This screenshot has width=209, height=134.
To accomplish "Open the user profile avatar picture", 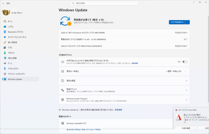I will pyautogui.click(x=6, y=12).
